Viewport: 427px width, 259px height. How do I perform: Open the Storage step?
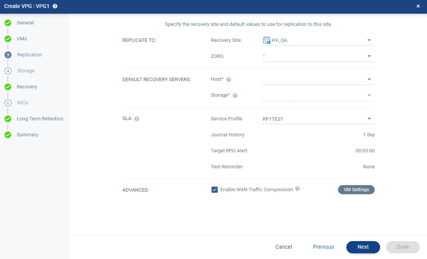[x=26, y=71]
